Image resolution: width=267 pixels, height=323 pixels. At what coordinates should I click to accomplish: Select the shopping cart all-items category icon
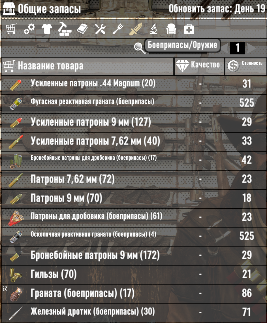point(11,29)
